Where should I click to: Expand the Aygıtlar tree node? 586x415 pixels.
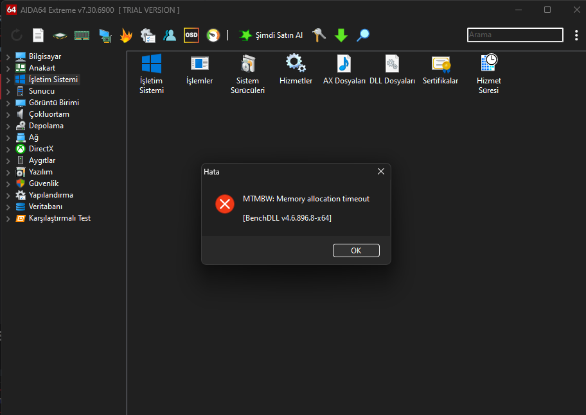tap(8, 161)
